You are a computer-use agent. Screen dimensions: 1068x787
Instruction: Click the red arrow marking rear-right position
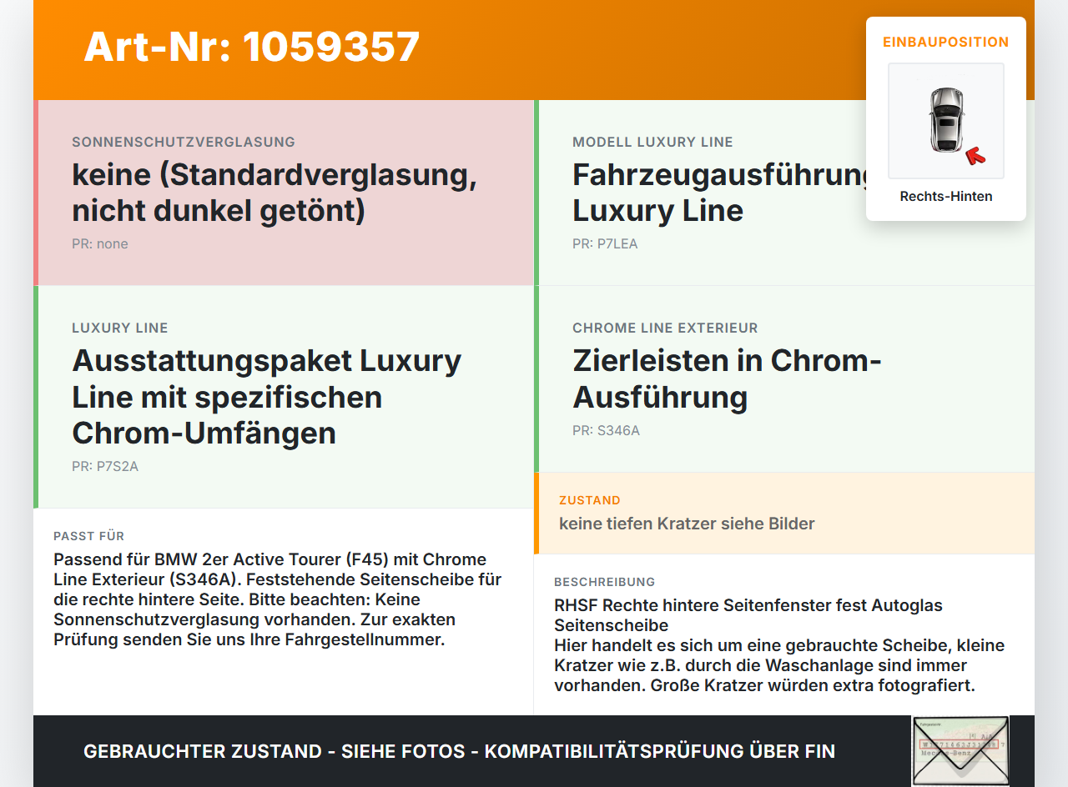tap(975, 156)
